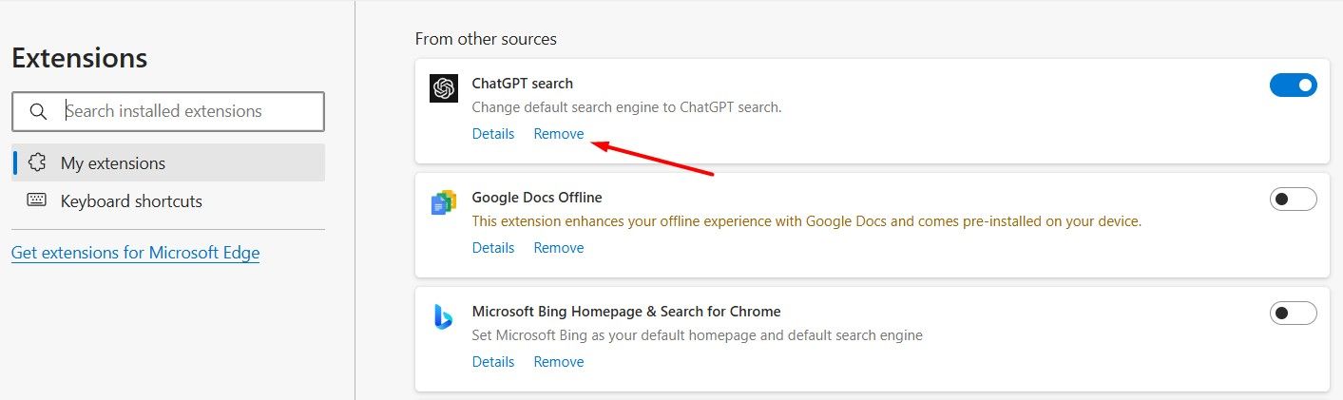
Task: Click the Microsoft Bing extension icon
Action: 443,317
